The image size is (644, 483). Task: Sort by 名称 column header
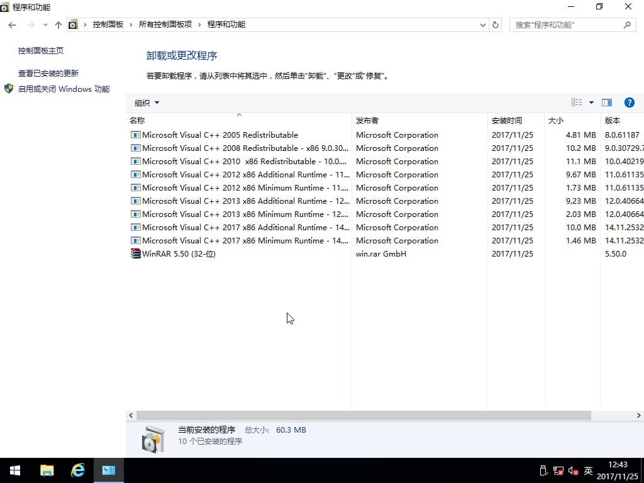pos(239,120)
